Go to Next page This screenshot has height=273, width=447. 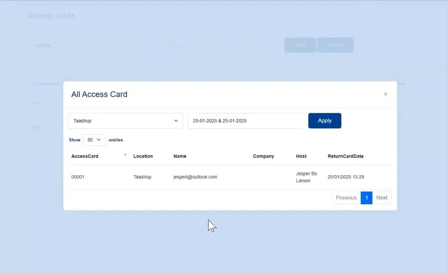coord(382,198)
